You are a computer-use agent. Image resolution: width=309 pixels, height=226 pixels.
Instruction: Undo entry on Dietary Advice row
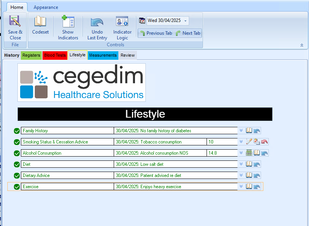pos(257,175)
